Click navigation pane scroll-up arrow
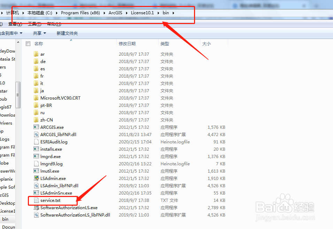Viewport: 333px width, 229px height. pos(18,42)
